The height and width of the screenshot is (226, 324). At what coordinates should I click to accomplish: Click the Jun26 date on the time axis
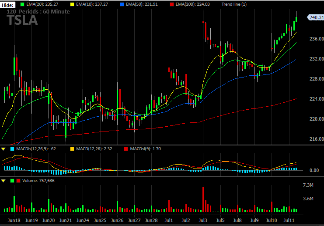(117, 220)
